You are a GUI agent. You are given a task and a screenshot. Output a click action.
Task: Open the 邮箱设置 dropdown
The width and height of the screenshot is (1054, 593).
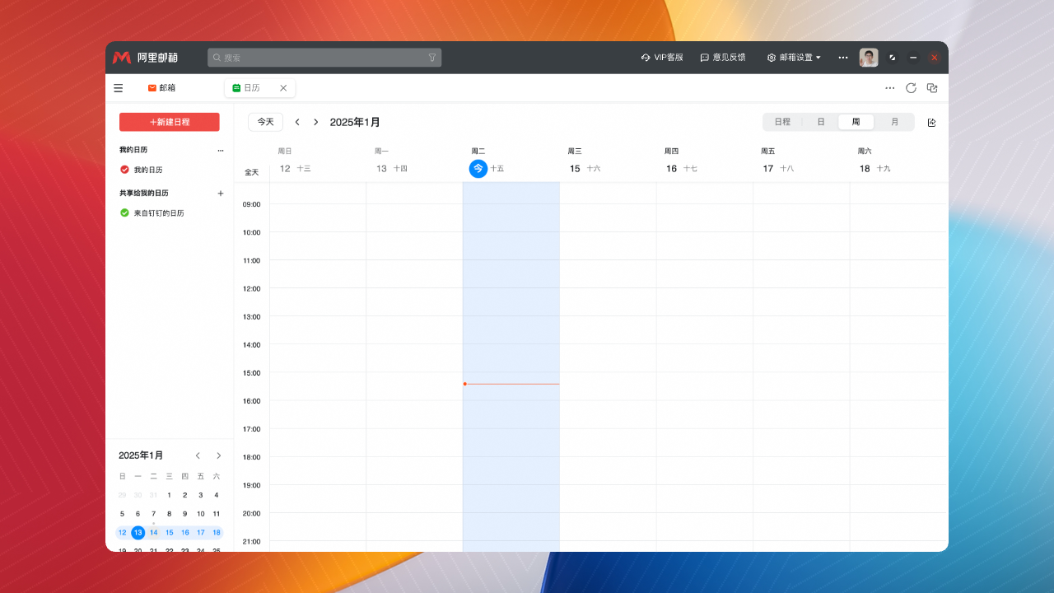tap(794, 58)
